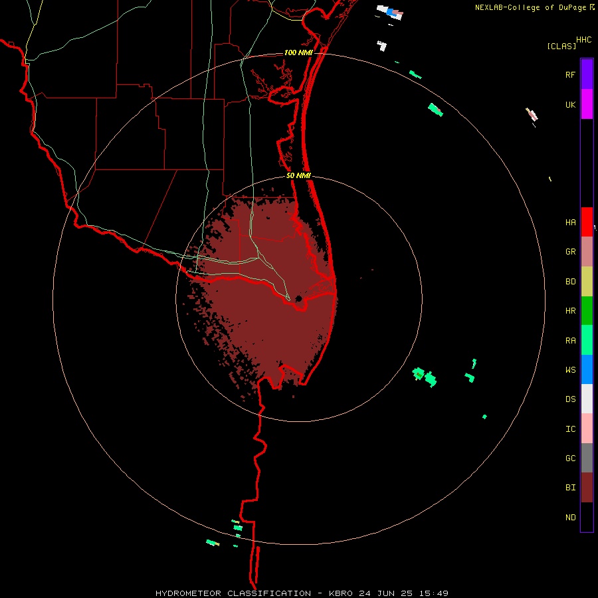598x598 pixels.
Task: Click the GR rose-colored legend swatch
Action: 587,252
